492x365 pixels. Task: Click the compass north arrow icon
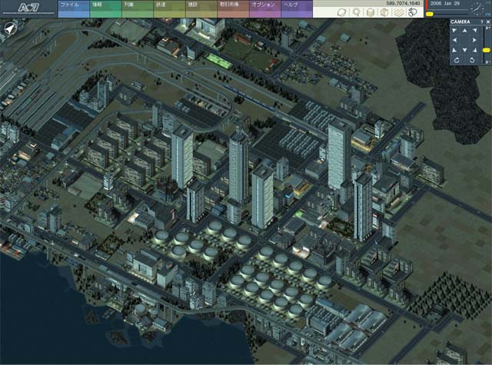[10, 29]
